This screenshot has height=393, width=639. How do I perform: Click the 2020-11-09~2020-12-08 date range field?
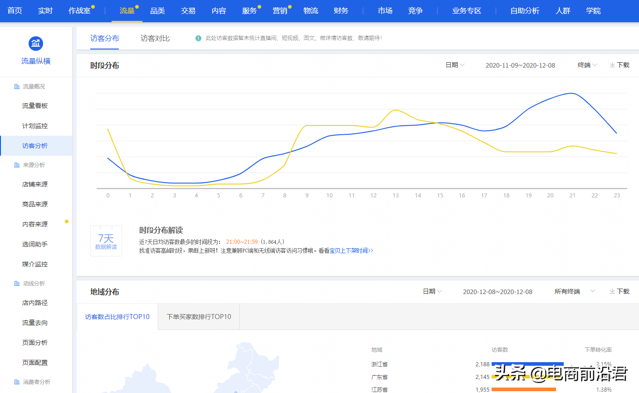(x=520, y=65)
